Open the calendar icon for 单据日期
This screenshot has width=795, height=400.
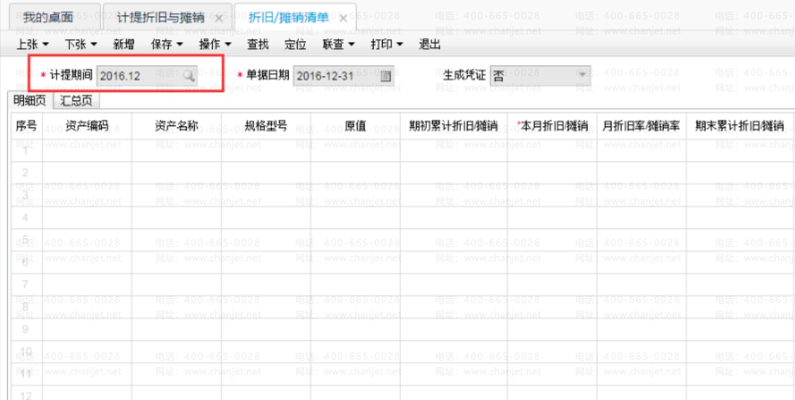(386, 76)
